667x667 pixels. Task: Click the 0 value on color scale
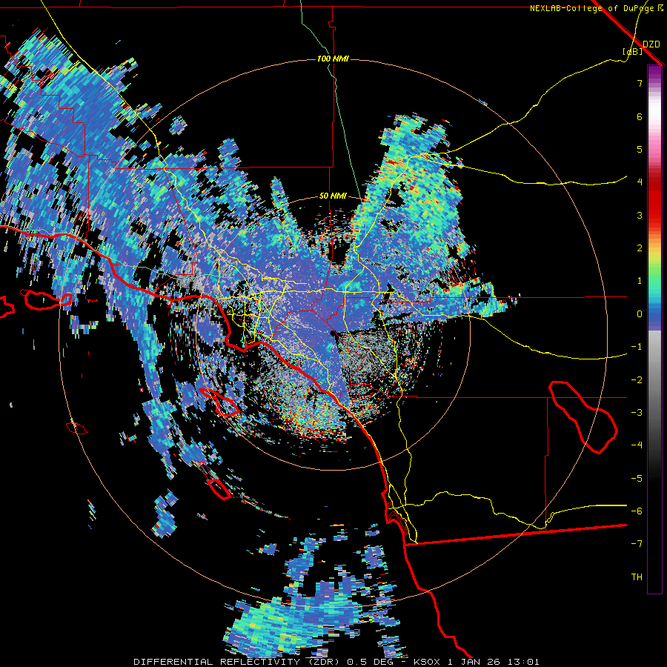pyautogui.click(x=640, y=314)
